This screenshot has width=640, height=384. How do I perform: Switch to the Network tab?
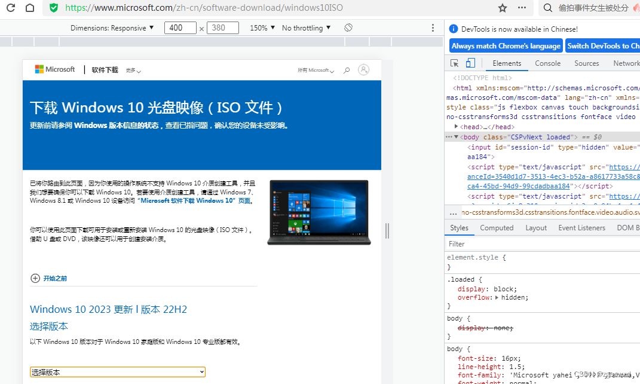click(626, 63)
